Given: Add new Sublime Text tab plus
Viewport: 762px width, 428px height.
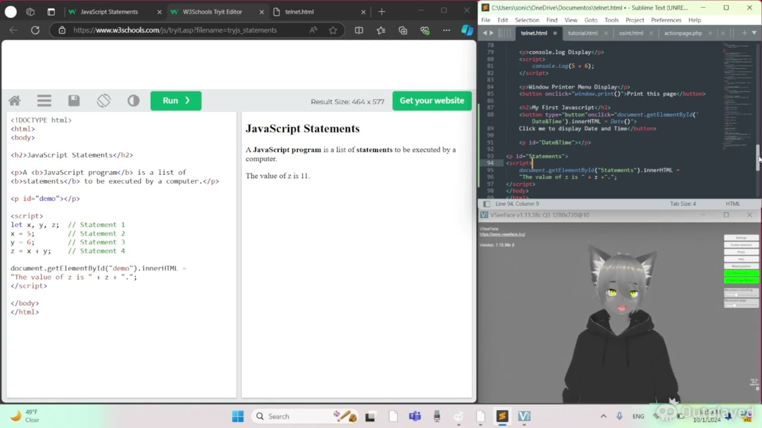Looking at the screenshot, I should [x=745, y=33].
